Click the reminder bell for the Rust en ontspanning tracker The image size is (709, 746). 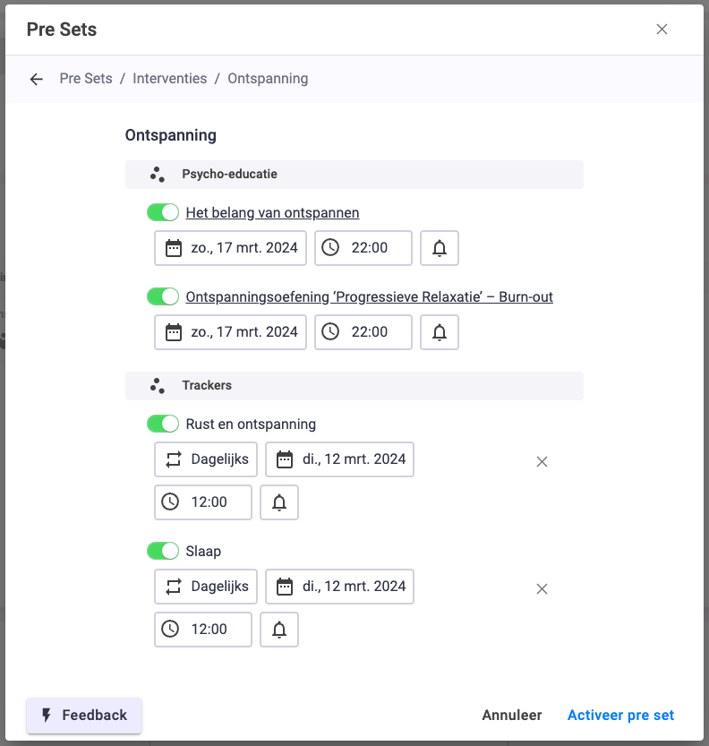tap(279, 502)
